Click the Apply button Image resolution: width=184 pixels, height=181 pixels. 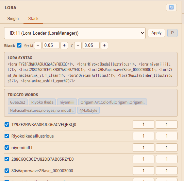click(x=156, y=33)
